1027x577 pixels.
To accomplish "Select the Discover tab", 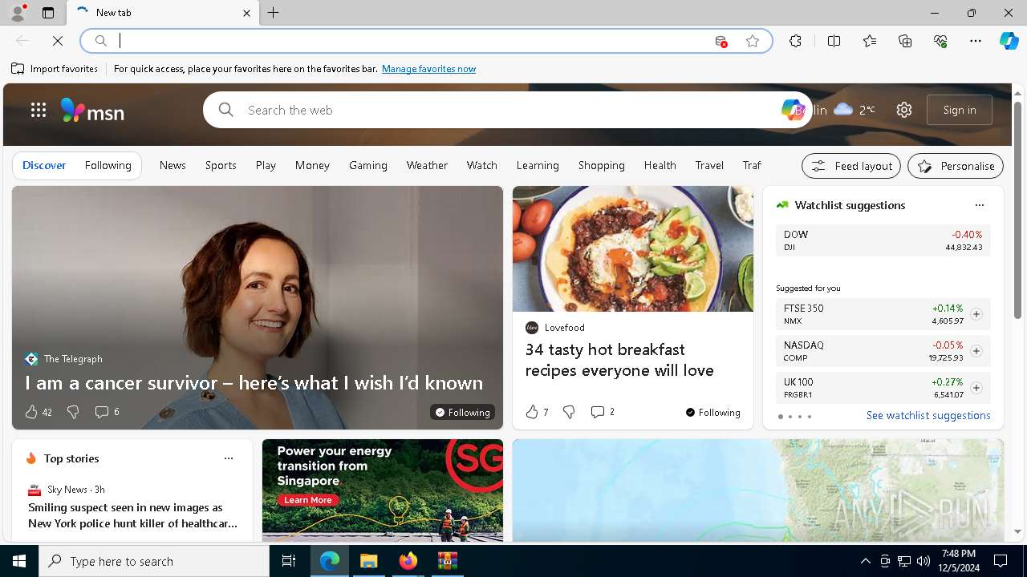I will 44,165.
